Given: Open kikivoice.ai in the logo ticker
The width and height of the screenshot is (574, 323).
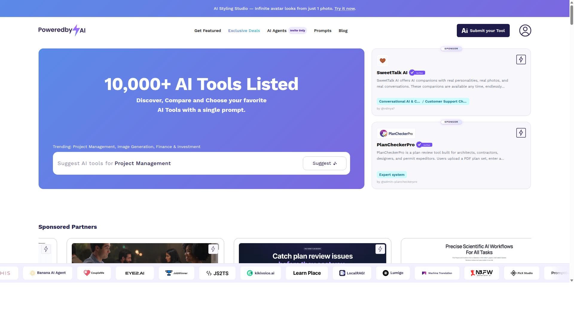Looking at the screenshot, I should pyautogui.click(x=261, y=273).
